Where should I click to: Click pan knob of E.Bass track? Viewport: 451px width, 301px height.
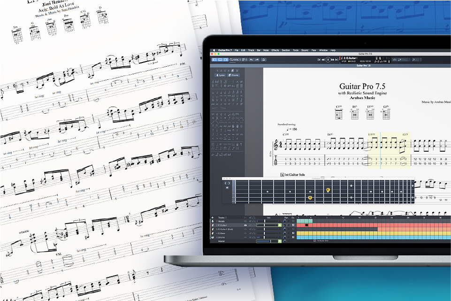tap(284, 233)
